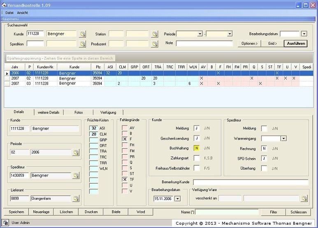Click the SPÜ-Schein J field
The image size is (318, 228).
pyautogui.click(x=264, y=158)
